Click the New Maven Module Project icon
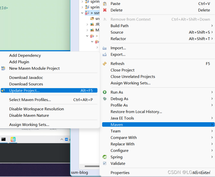The image size is (215, 177). click(x=3, y=68)
